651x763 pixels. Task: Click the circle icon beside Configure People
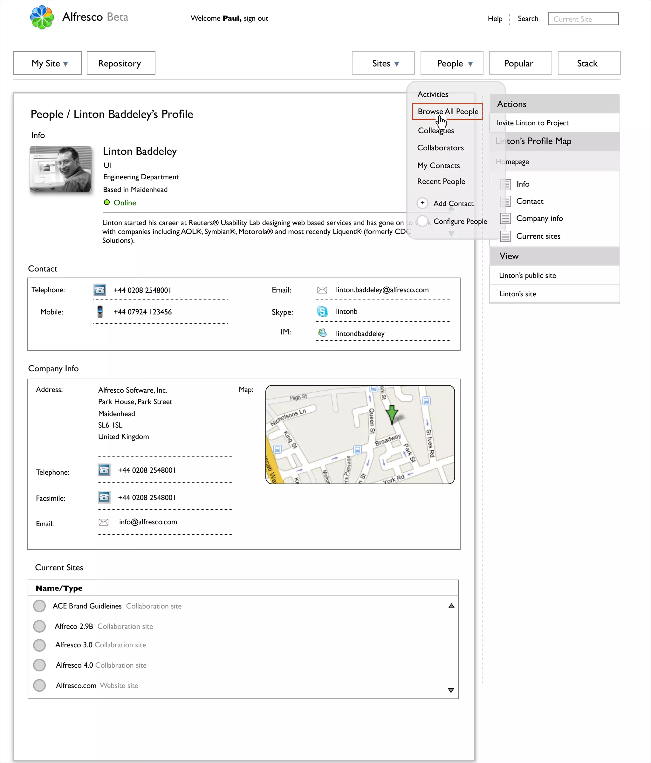coord(423,221)
